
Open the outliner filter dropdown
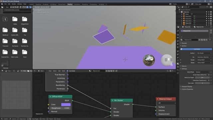[207, 7]
